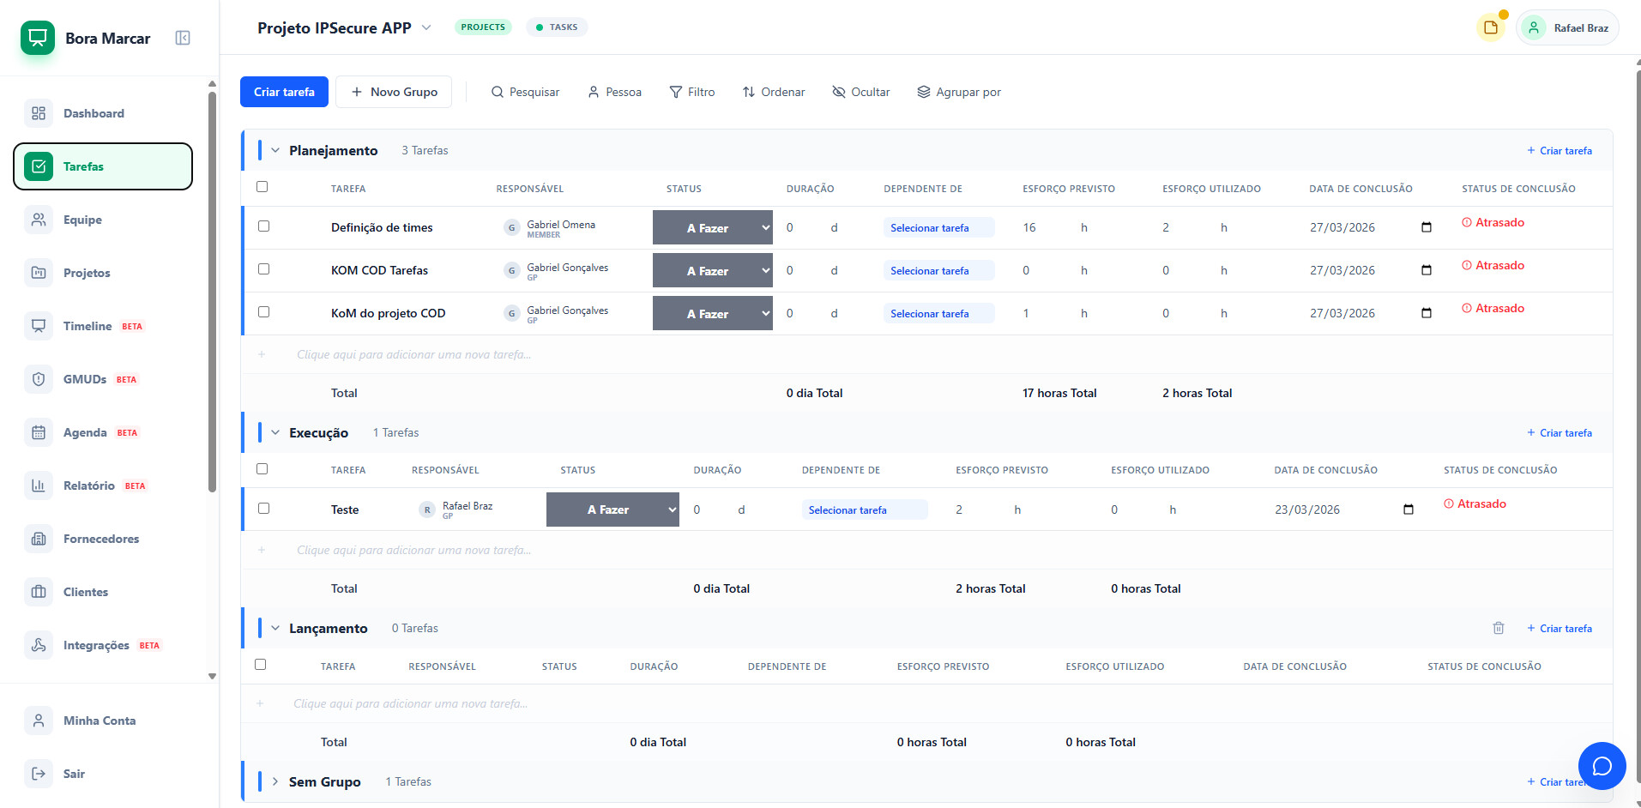Click the sidebar scrollbar thumb
This screenshot has height=808, width=1641.
pyautogui.click(x=212, y=292)
